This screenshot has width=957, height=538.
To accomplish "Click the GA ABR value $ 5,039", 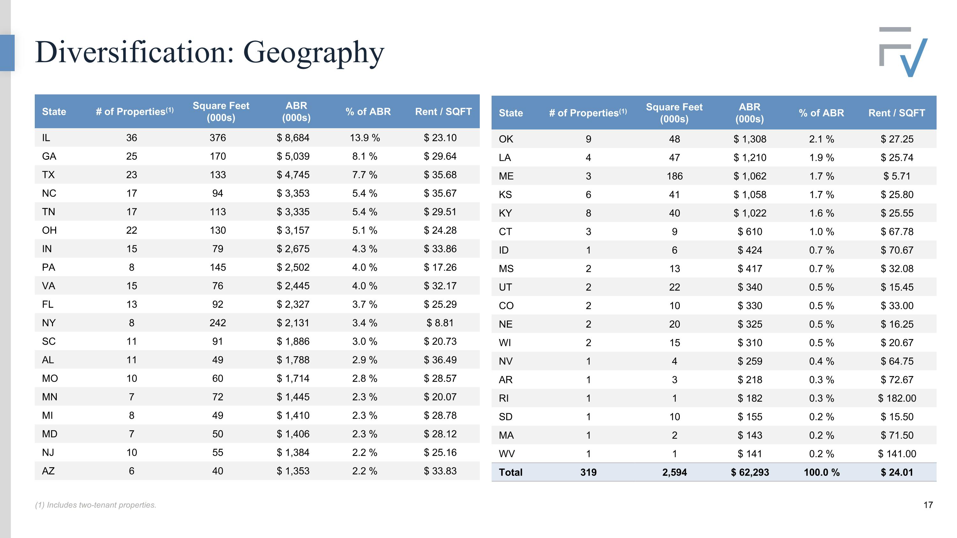I will tap(293, 156).
